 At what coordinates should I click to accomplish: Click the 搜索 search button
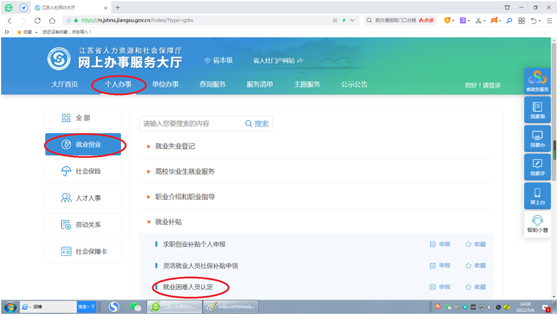(x=257, y=124)
